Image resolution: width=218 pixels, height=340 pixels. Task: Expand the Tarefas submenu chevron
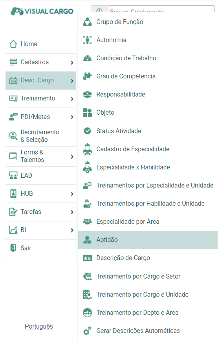point(72,212)
